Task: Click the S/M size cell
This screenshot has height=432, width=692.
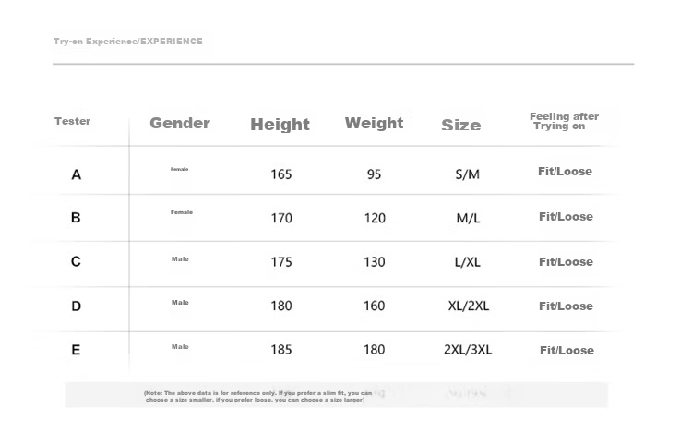Action: [468, 174]
